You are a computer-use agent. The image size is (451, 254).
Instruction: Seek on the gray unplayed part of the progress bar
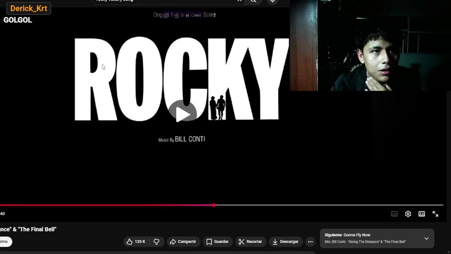tap(329, 205)
